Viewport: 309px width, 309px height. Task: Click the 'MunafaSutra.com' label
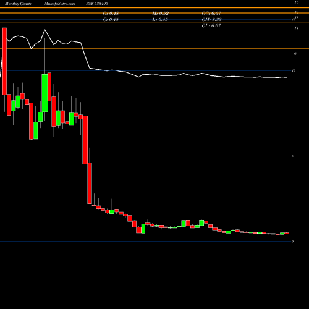coord(60,4)
